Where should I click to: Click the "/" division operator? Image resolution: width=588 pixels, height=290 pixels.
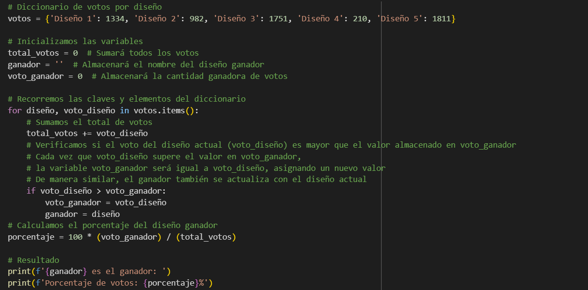(169, 237)
